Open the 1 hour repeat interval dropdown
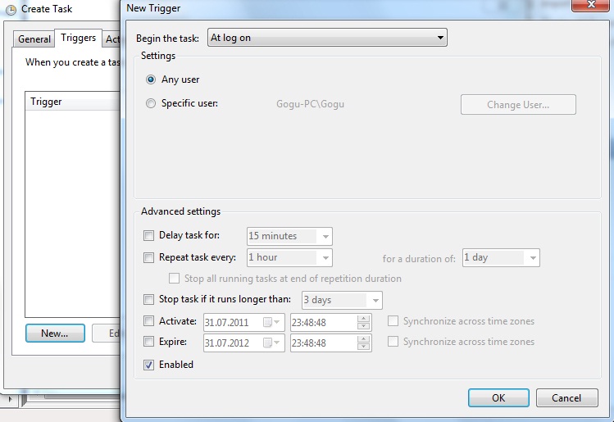614x422 pixels. point(289,257)
